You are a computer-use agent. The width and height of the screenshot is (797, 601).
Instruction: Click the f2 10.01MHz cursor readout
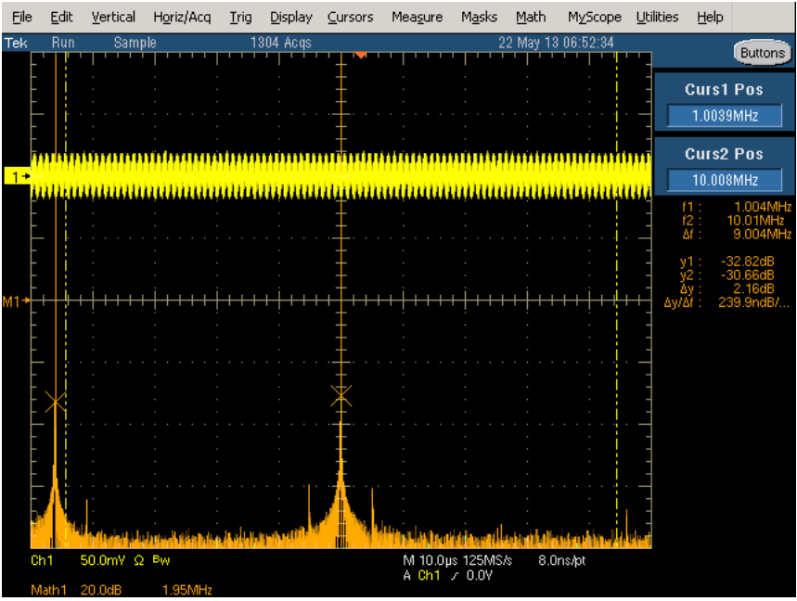point(733,221)
